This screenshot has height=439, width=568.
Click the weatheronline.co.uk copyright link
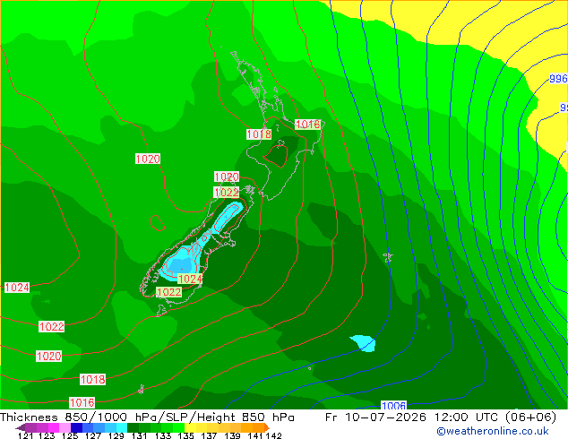[x=493, y=431]
